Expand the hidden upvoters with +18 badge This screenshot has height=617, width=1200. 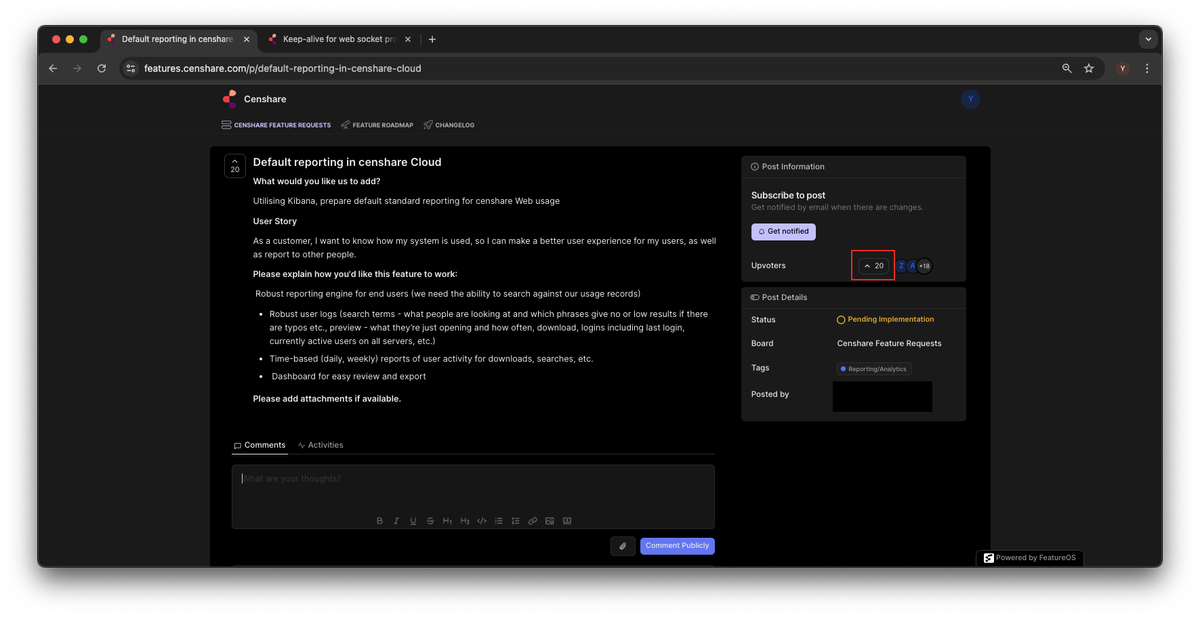pyautogui.click(x=924, y=265)
